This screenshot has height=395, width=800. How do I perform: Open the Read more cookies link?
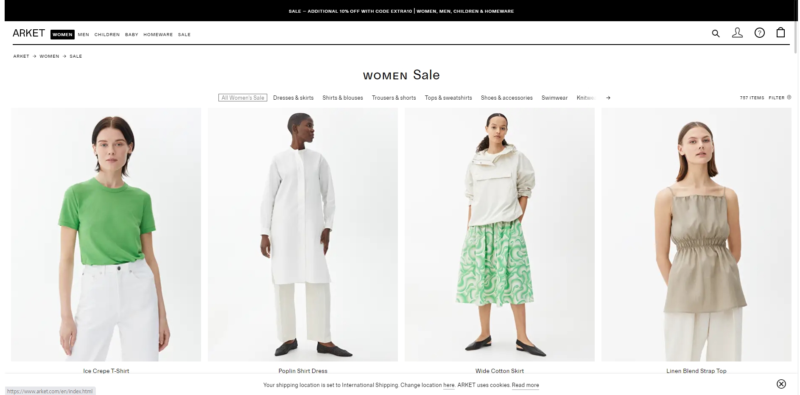pyautogui.click(x=525, y=385)
